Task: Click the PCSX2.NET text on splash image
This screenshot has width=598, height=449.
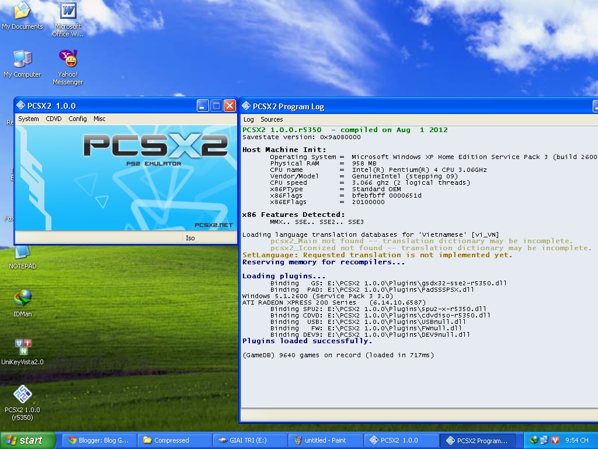Action: (214, 225)
